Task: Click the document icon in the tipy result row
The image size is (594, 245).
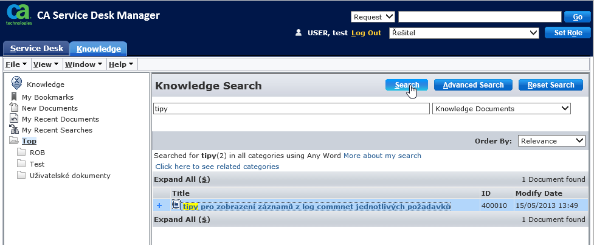Action: coord(176,204)
